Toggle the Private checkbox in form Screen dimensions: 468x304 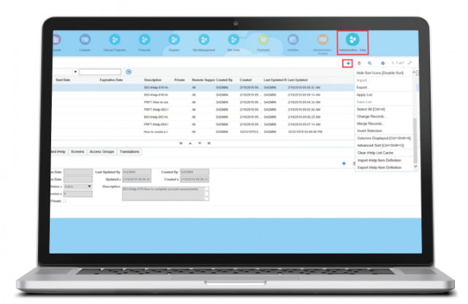pos(64,201)
